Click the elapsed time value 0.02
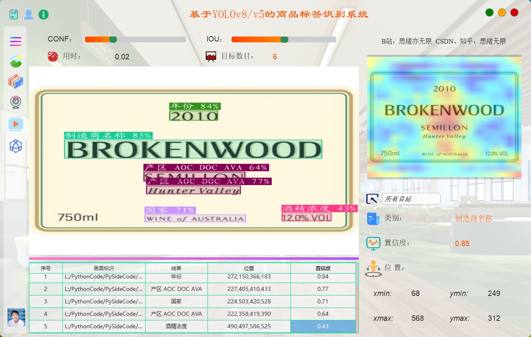This screenshot has height=337, width=531. (x=122, y=57)
